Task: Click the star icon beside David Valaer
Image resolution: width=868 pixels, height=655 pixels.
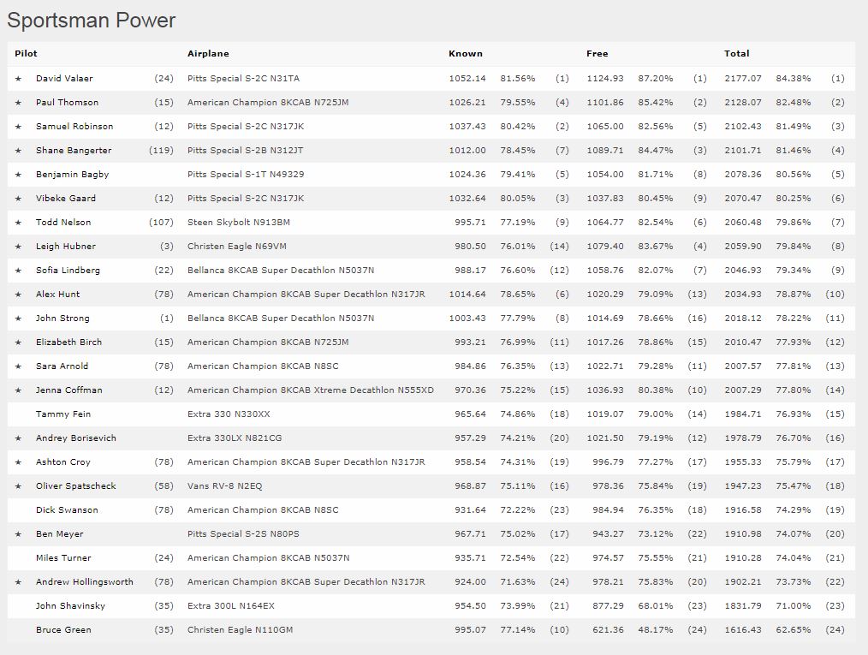Action: coord(18,79)
